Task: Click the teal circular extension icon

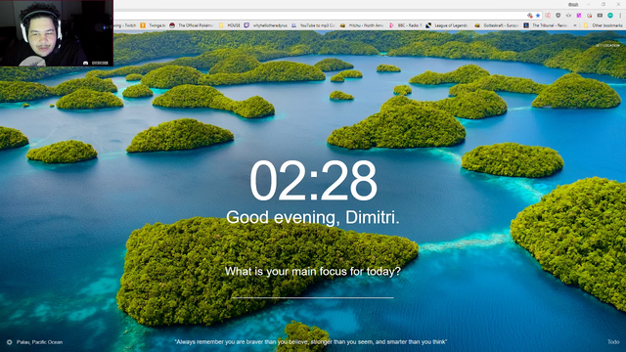Action: pyautogui.click(x=610, y=16)
